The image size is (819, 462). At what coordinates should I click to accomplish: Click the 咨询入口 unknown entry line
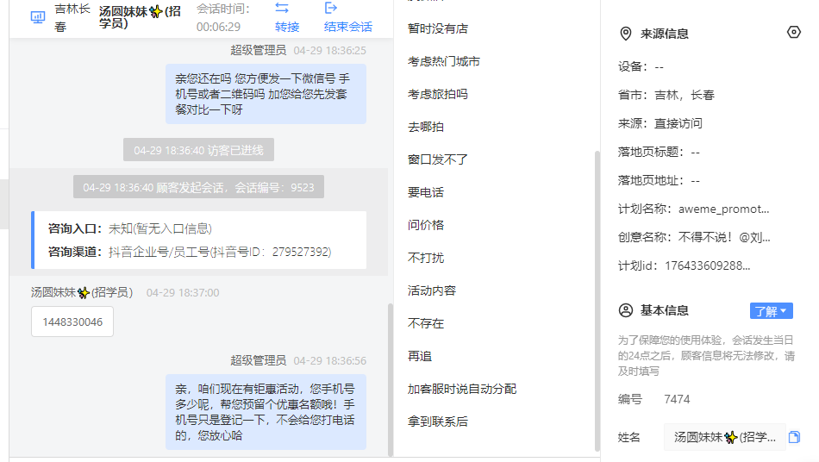(x=130, y=228)
